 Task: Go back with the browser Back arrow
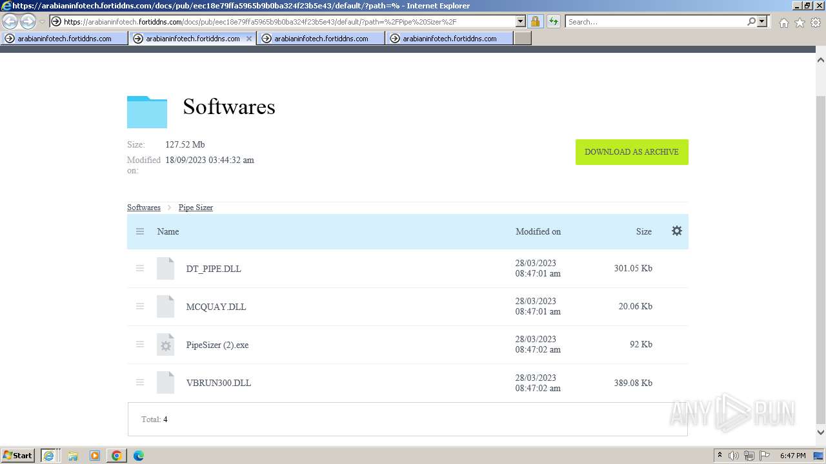10,21
